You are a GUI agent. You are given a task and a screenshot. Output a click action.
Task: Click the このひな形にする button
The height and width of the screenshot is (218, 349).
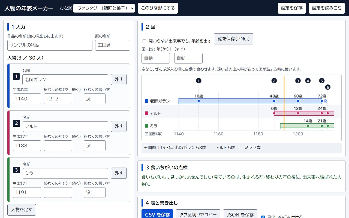[x=158, y=8]
